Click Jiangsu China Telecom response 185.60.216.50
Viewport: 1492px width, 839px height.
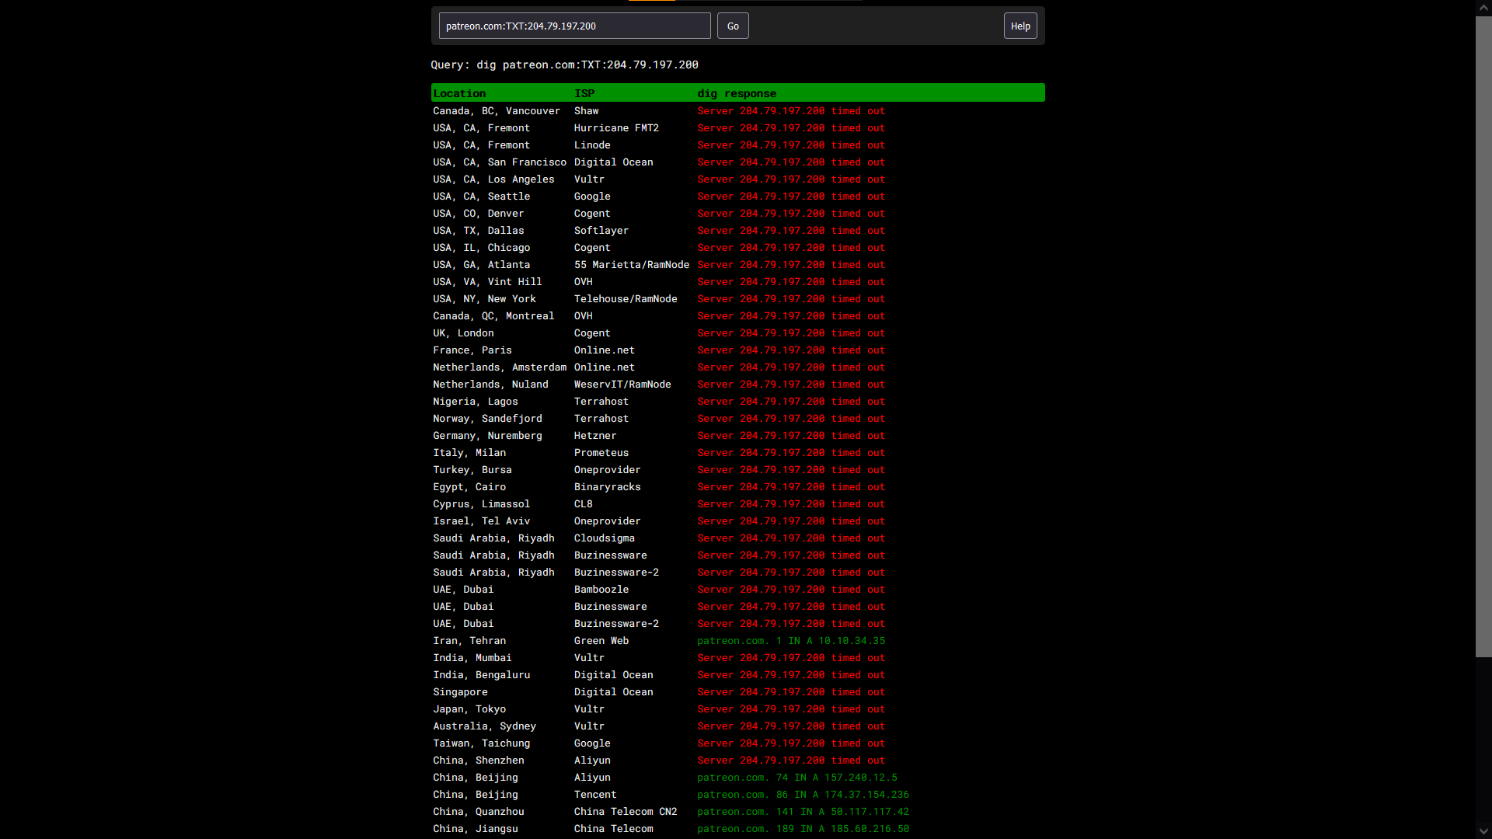click(803, 829)
